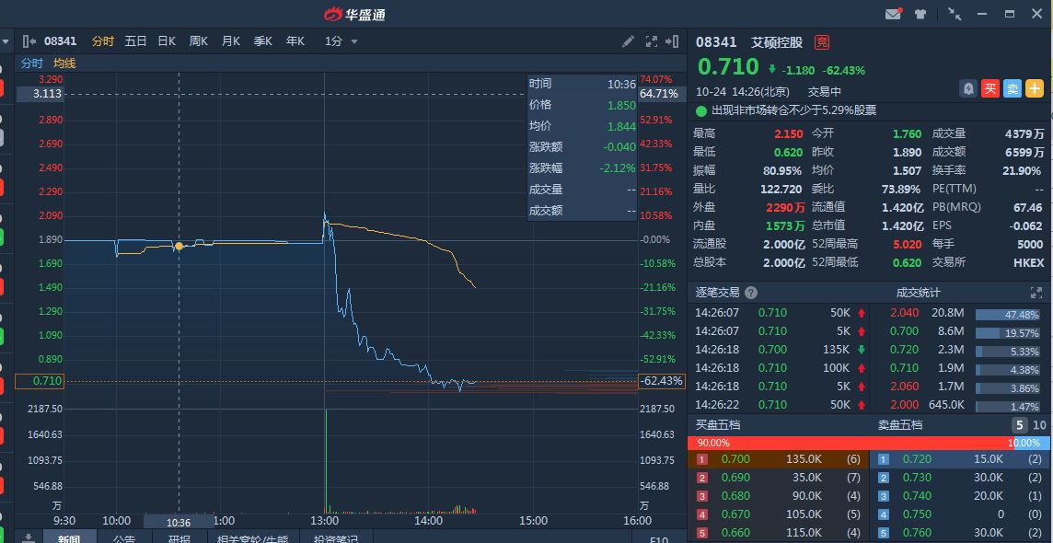Switch to the 分时 intraday chart tab
This screenshot has width=1053, height=543.
point(103,40)
